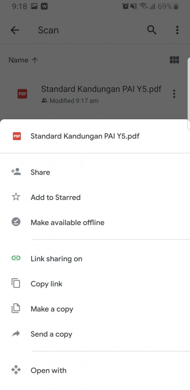The height and width of the screenshot is (390, 190).
Task: Tap the Make a copy document icon
Action: click(16, 308)
